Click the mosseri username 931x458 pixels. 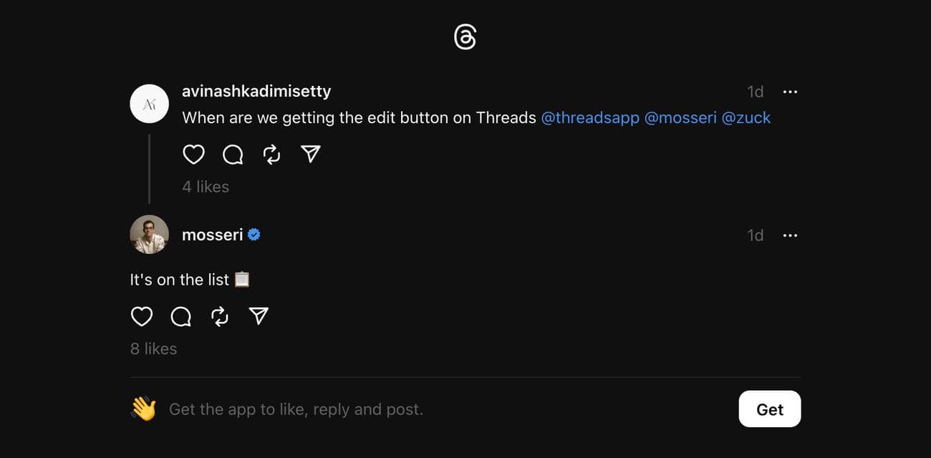(x=213, y=234)
